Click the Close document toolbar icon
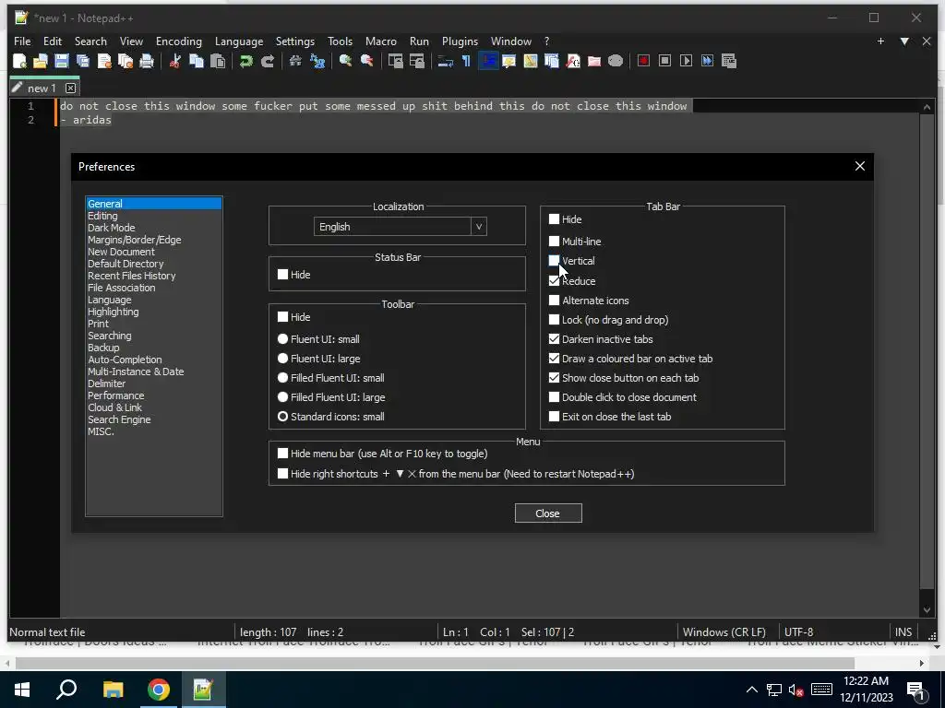Screen dimensions: 945x708 tap(104, 61)
